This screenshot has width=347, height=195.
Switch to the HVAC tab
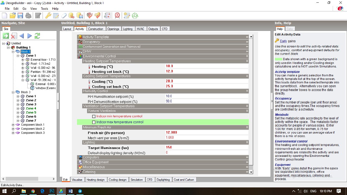(140, 29)
